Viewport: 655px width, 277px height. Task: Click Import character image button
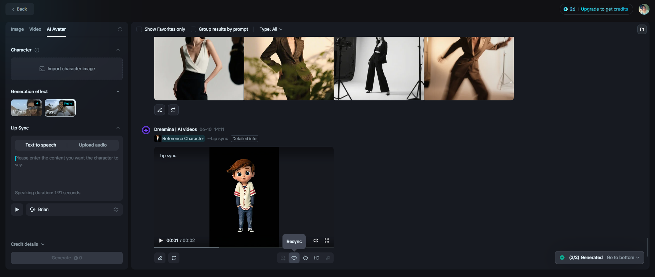pos(67,69)
